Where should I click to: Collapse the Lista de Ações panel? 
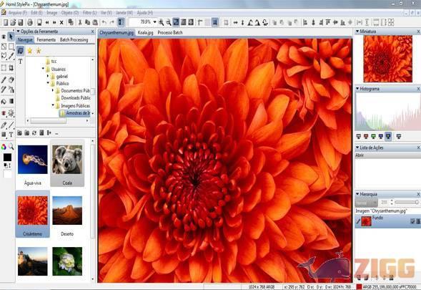[x=357, y=148]
